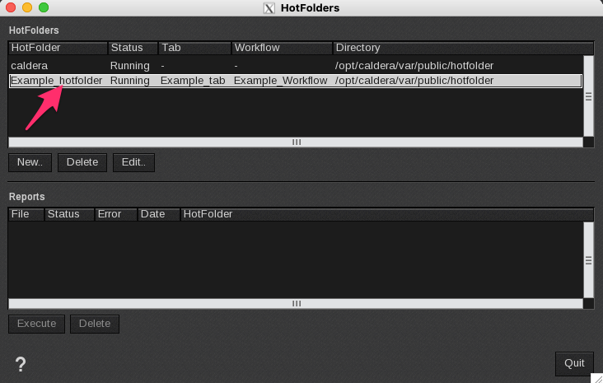
Task: Click the File column header in Reports
Action: coord(26,214)
